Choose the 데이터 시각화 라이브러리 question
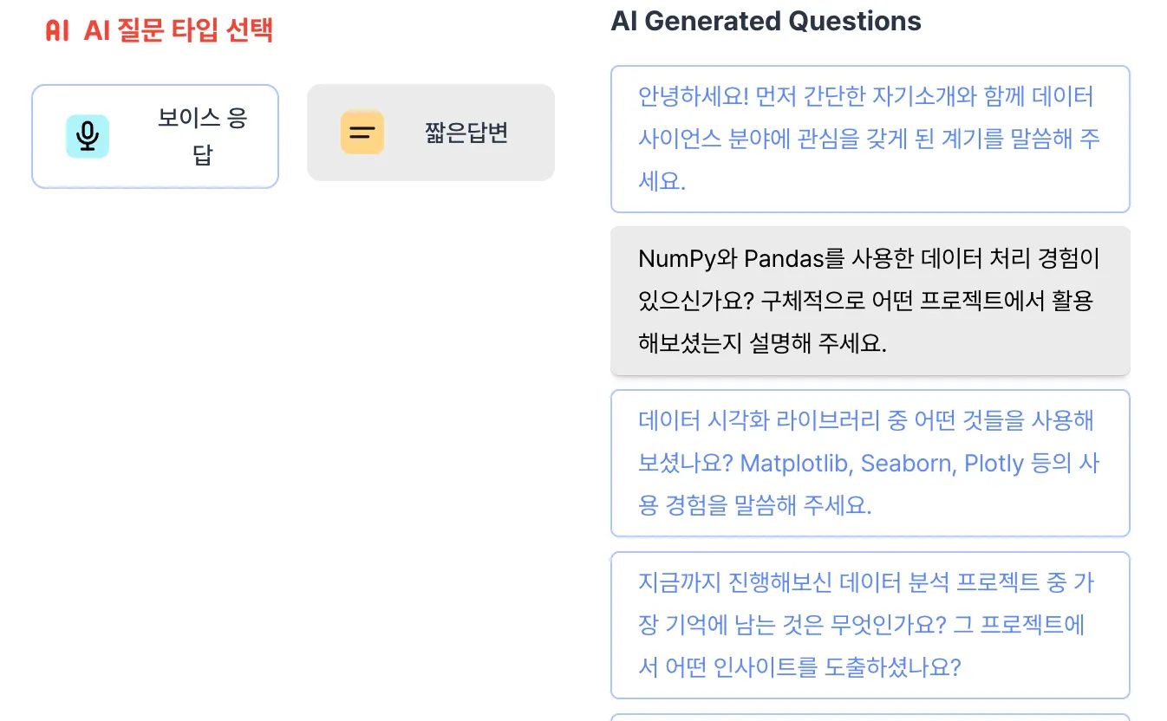The image size is (1167, 721). pyautogui.click(x=870, y=463)
